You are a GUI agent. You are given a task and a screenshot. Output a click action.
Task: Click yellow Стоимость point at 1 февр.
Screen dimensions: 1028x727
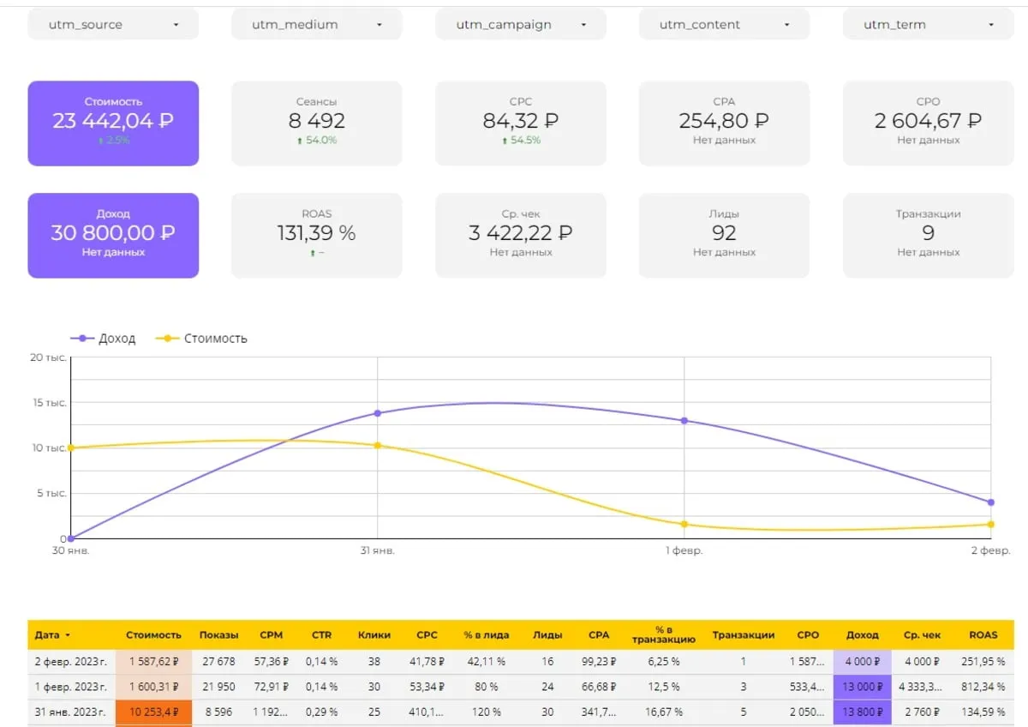(684, 524)
